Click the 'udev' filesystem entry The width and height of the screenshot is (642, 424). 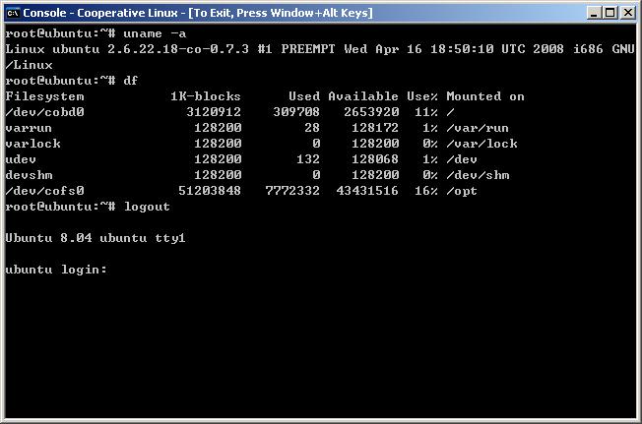coord(21,159)
